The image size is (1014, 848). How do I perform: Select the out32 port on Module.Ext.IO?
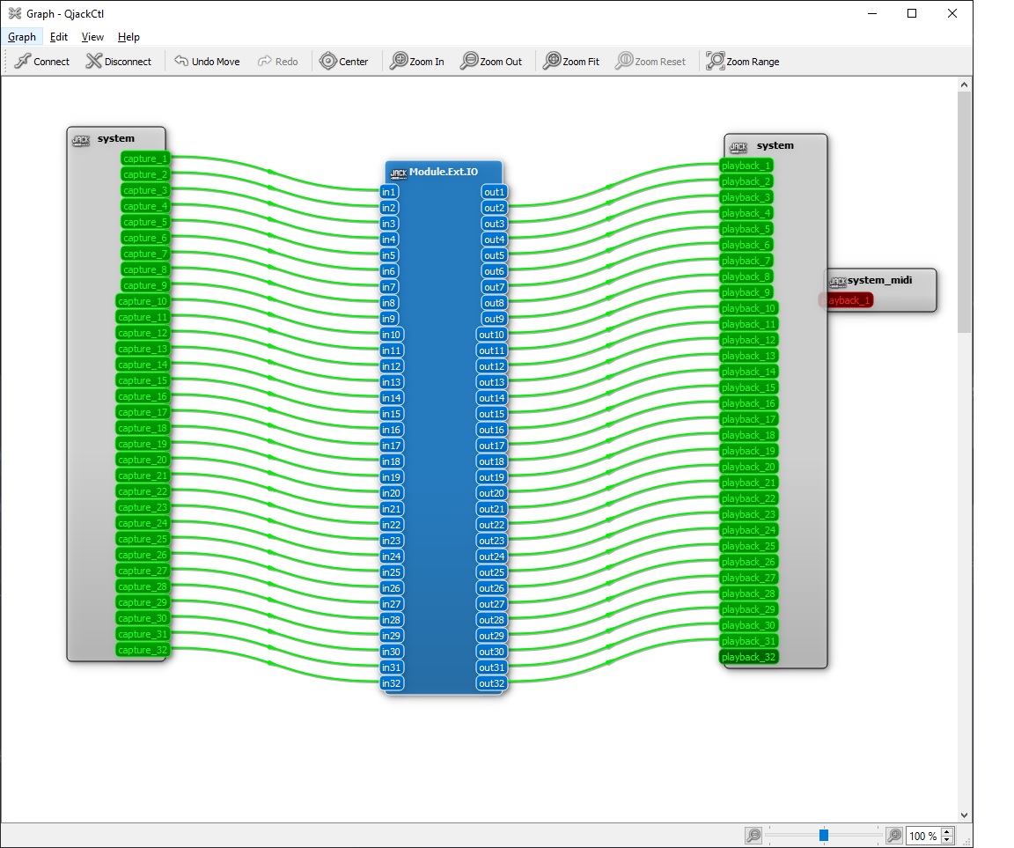tap(491, 683)
